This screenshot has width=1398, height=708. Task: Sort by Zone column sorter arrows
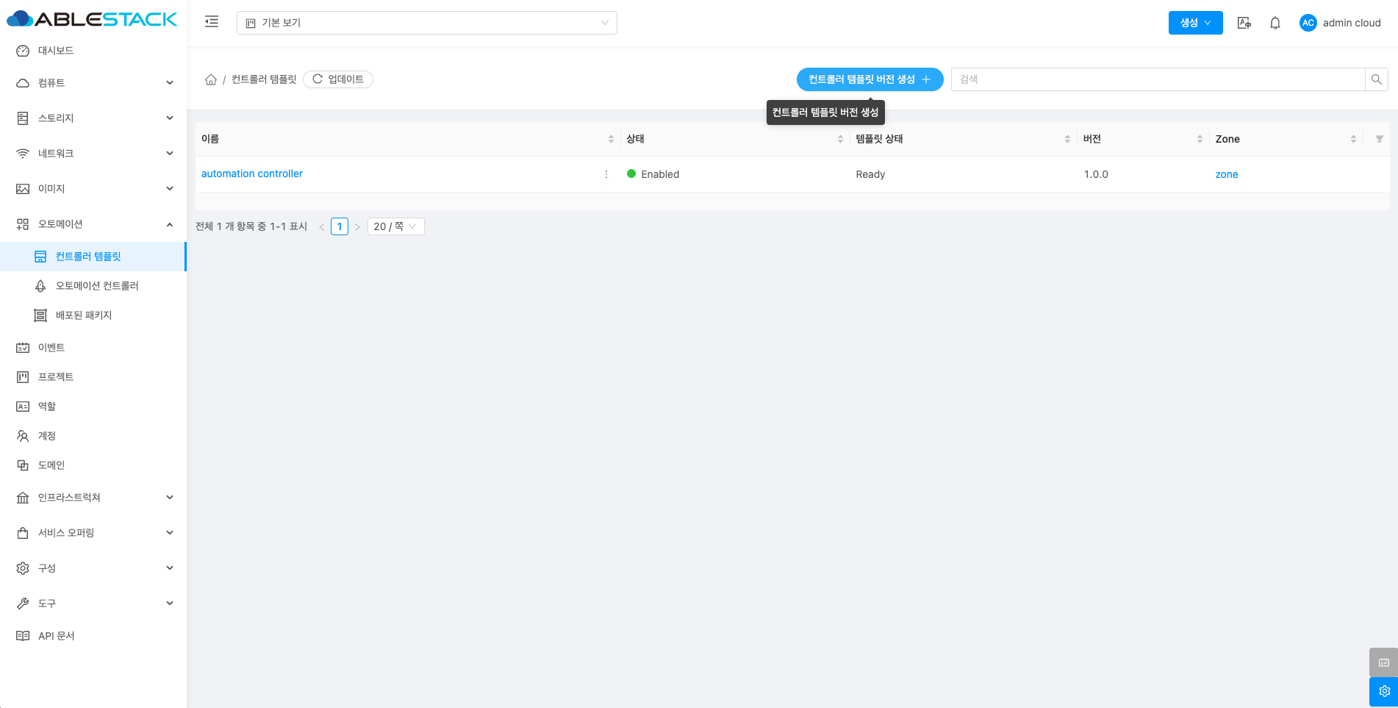coord(1353,139)
